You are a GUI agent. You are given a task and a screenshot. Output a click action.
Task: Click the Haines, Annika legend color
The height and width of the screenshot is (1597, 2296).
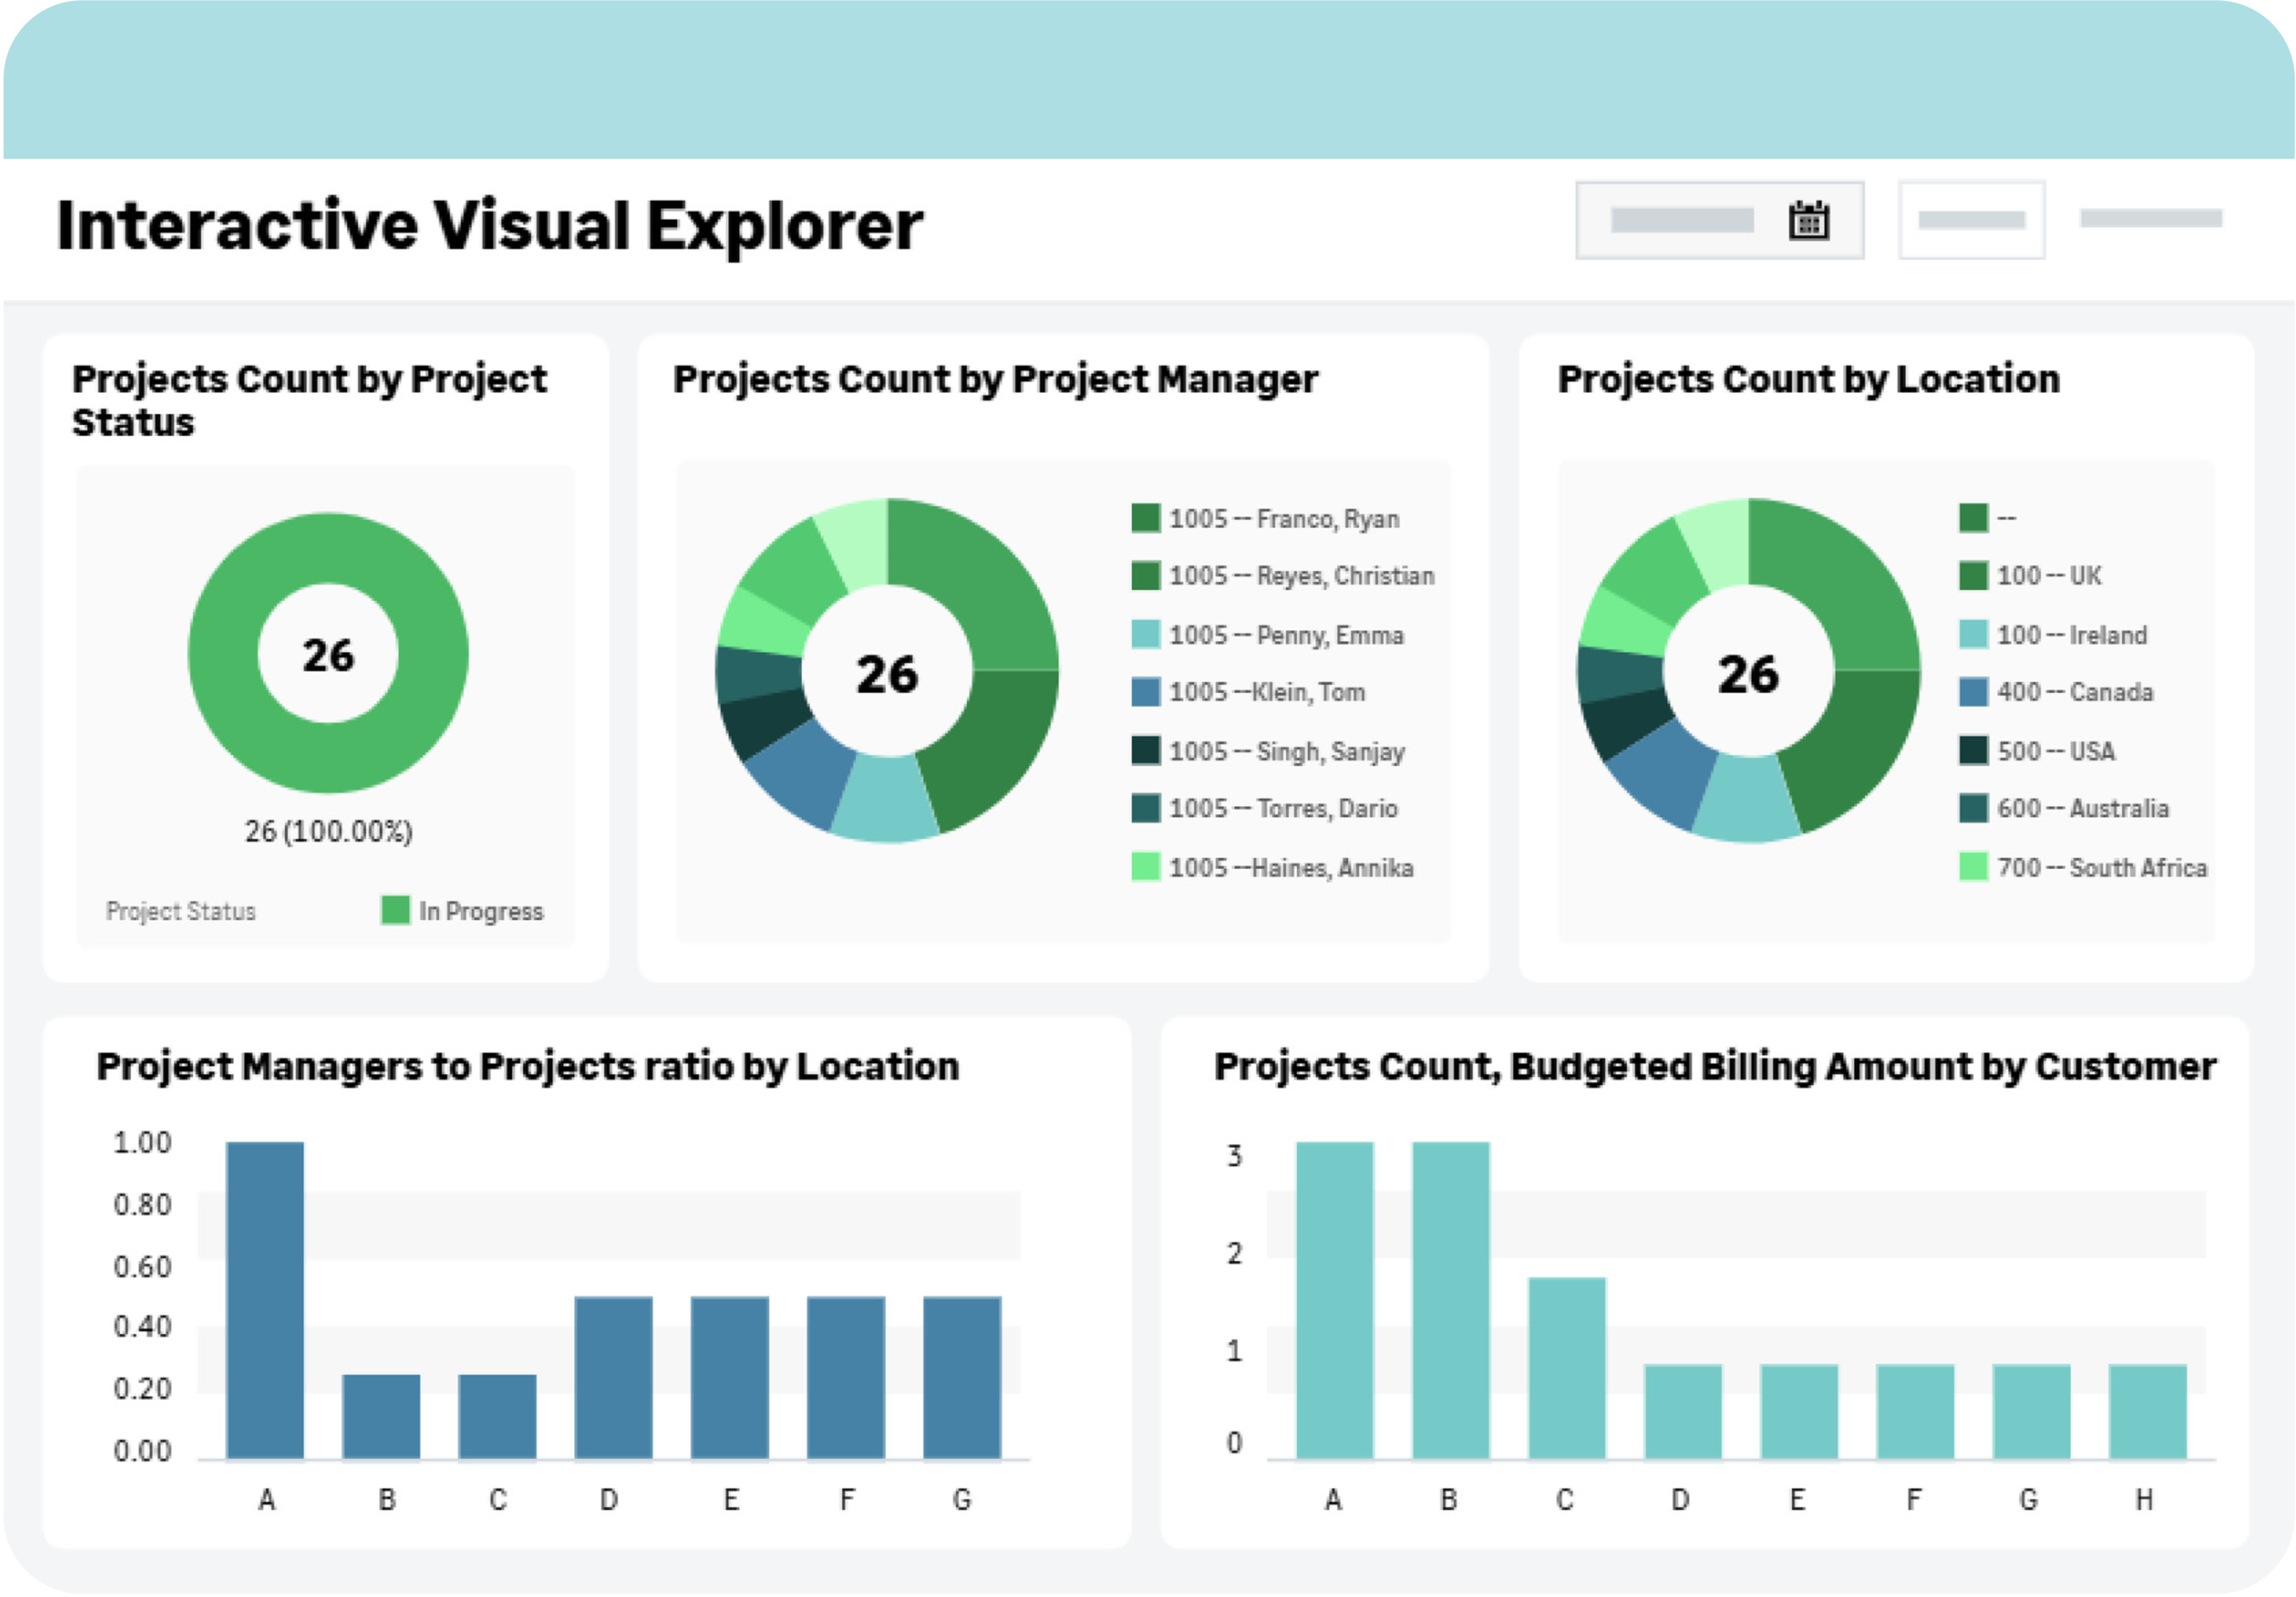coord(1145,866)
